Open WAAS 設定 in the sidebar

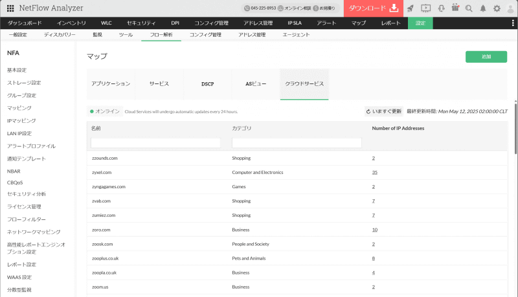[19, 277]
